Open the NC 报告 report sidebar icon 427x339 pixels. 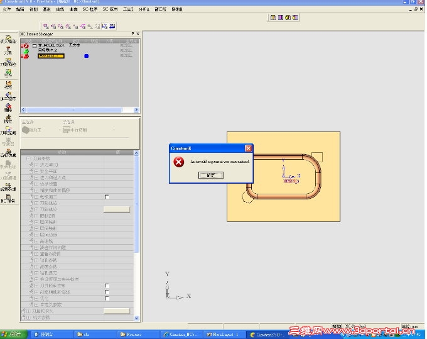8,198
